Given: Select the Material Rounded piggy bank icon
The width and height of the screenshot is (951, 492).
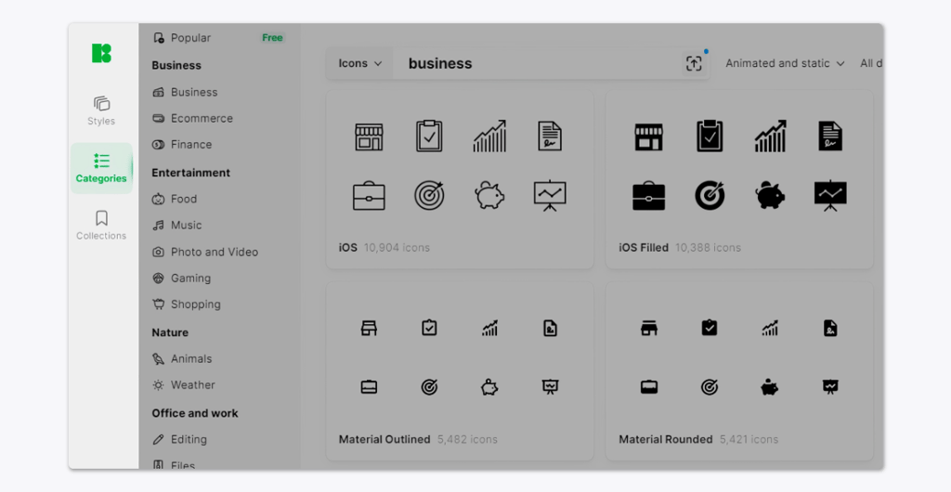Looking at the screenshot, I should [770, 386].
